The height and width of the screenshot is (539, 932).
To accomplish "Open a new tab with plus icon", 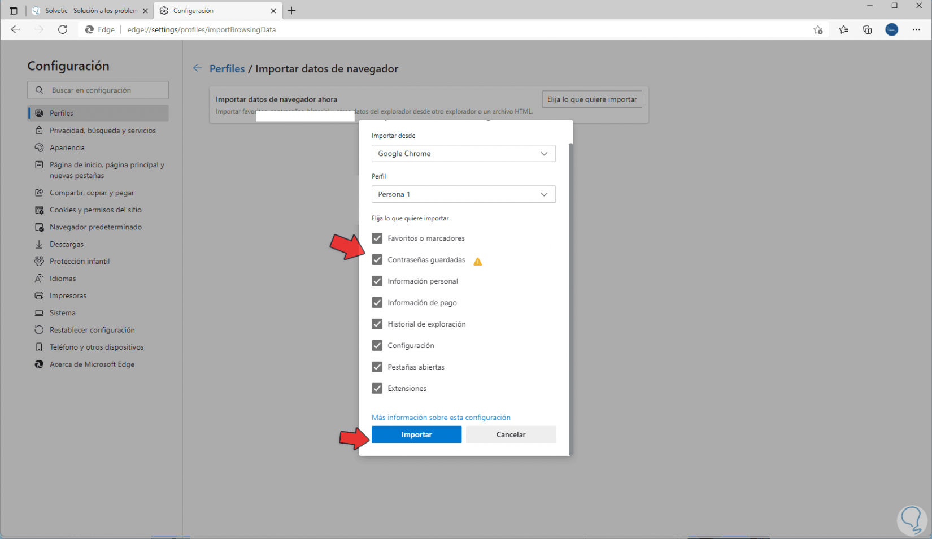I will click(291, 11).
